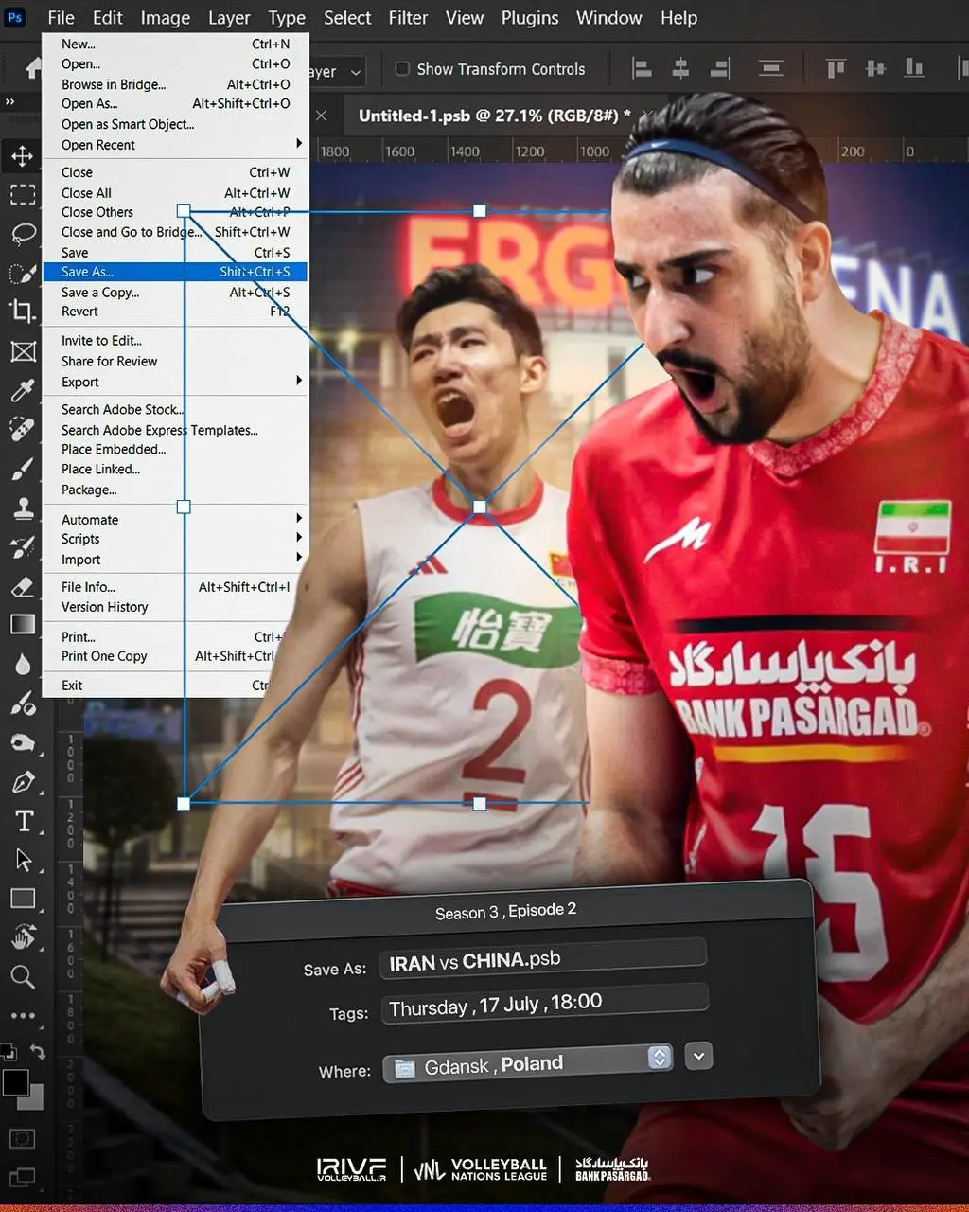The height and width of the screenshot is (1212, 969).
Task: Click the Tags input field
Action: coord(544,1004)
